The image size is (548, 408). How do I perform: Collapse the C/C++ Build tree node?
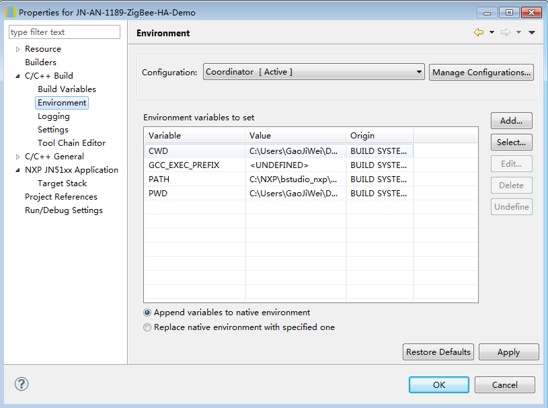coord(18,76)
